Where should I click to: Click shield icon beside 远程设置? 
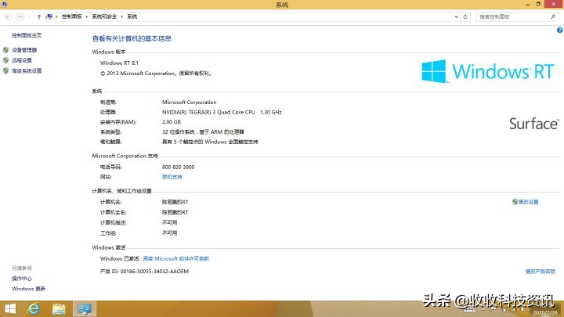[x=5, y=60]
